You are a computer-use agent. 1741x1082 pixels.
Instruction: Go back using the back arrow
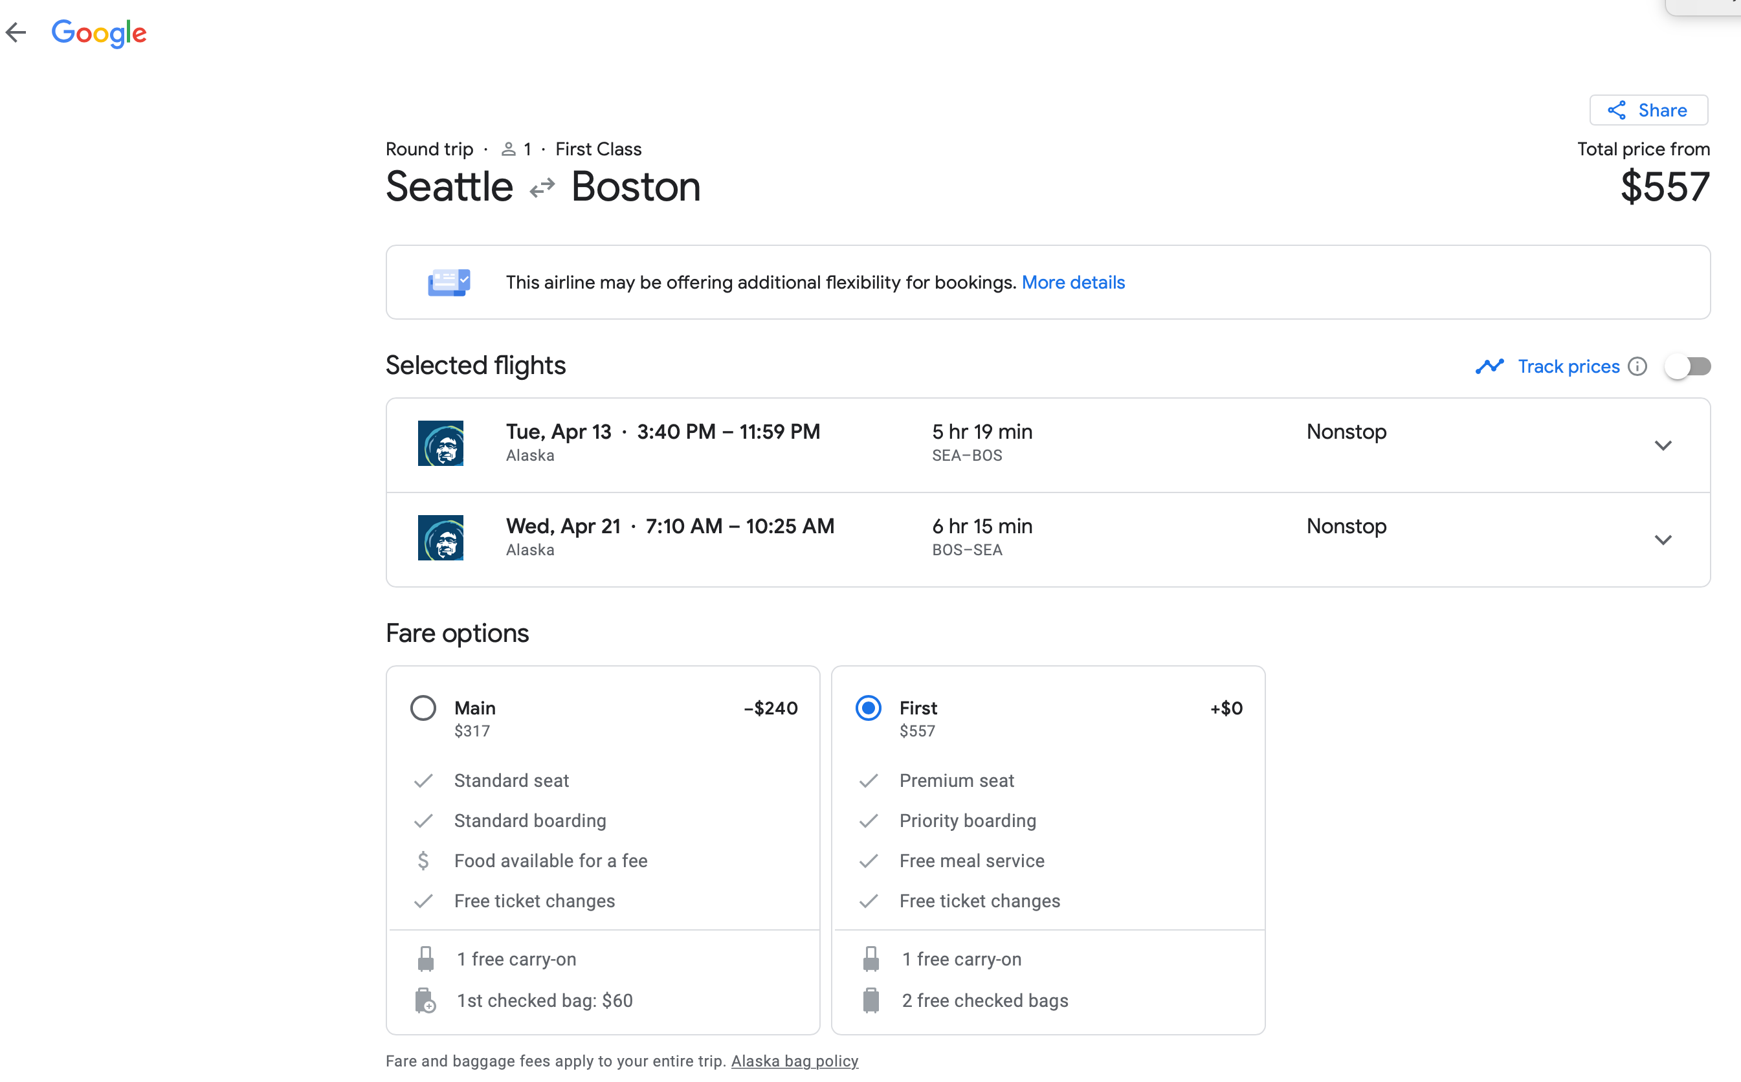click(x=16, y=32)
